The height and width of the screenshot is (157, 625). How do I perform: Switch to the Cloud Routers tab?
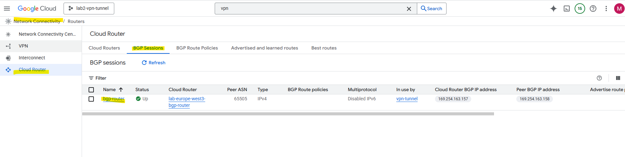pyautogui.click(x=104, y=48)
